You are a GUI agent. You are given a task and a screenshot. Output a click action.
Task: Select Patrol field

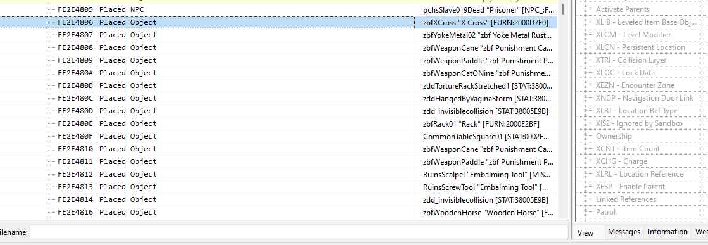point(605,211)
